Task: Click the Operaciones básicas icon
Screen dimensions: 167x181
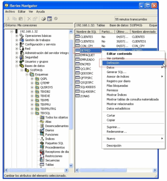Action: [22, 36]
